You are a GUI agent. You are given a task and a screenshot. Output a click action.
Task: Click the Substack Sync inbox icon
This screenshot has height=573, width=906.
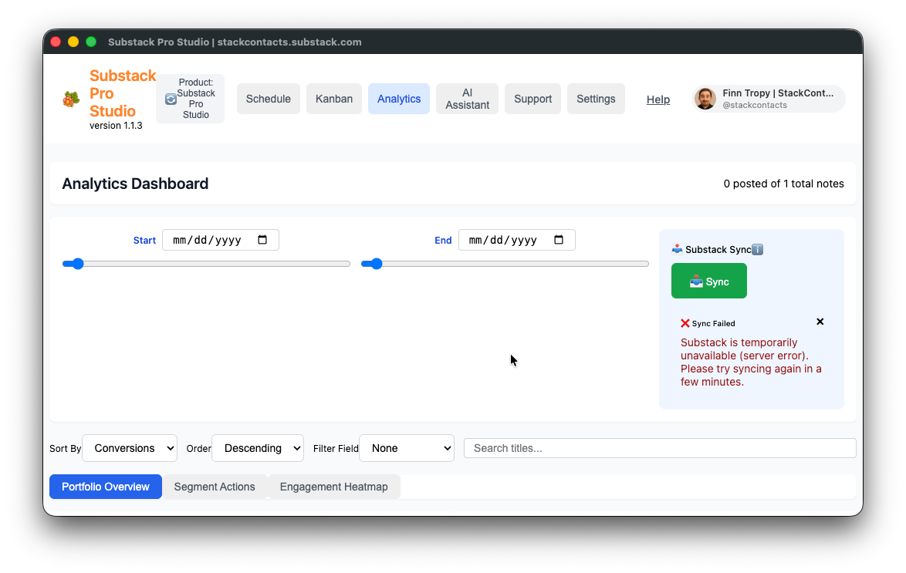(678, 249)
